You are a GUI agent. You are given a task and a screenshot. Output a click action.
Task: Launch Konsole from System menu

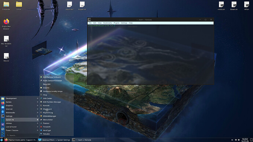click(x=56, y=105)
